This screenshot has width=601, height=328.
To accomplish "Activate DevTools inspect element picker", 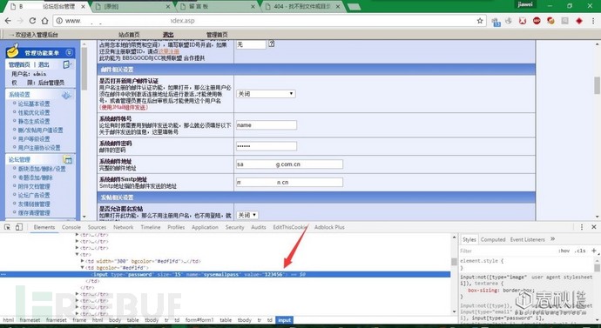I will [8, 227].
